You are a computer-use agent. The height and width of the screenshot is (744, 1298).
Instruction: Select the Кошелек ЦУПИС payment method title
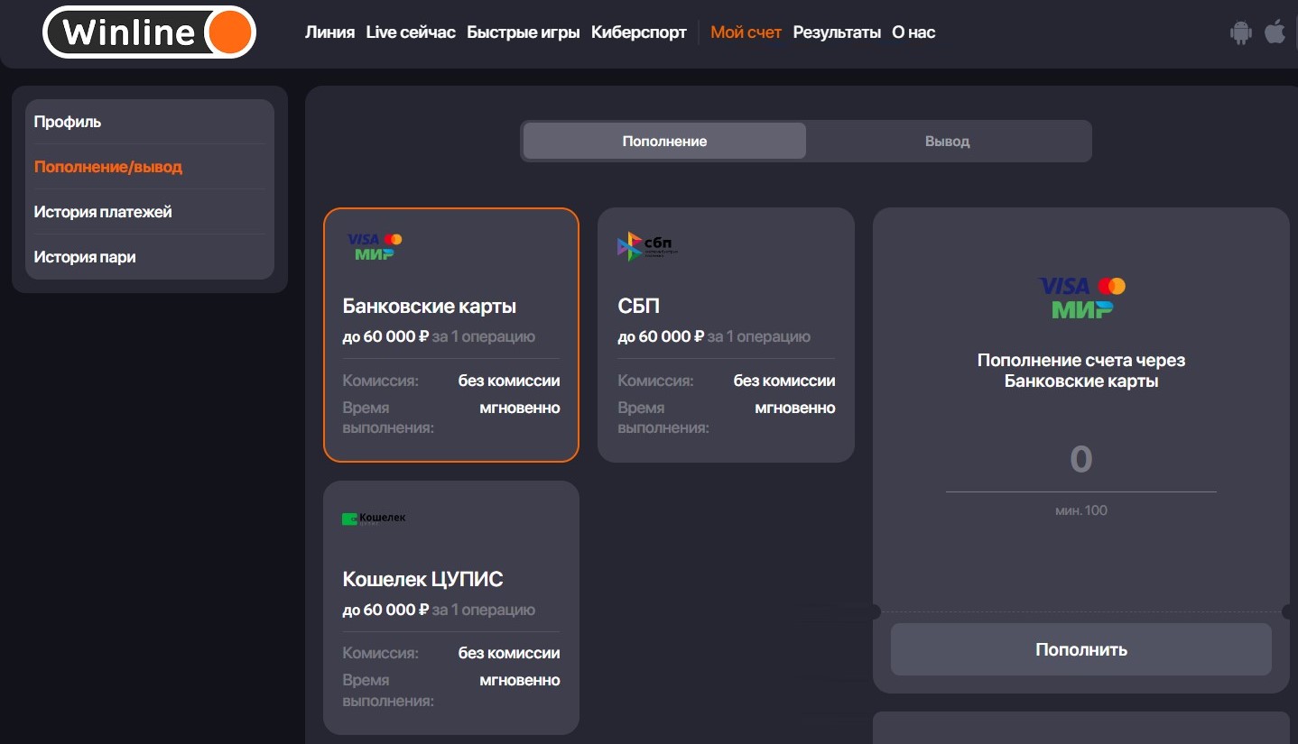423,579
